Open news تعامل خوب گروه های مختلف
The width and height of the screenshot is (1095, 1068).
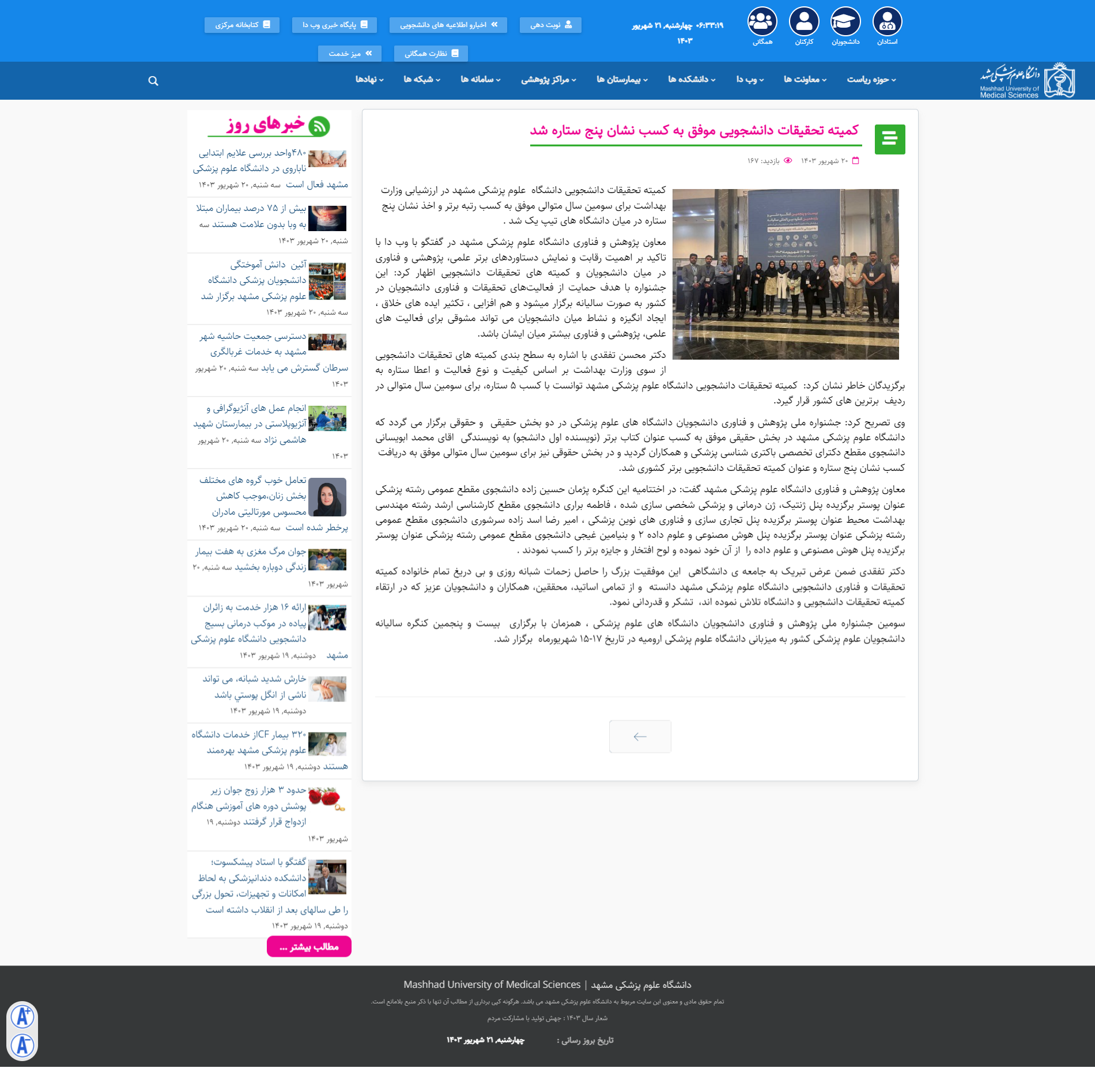[254, 503]
